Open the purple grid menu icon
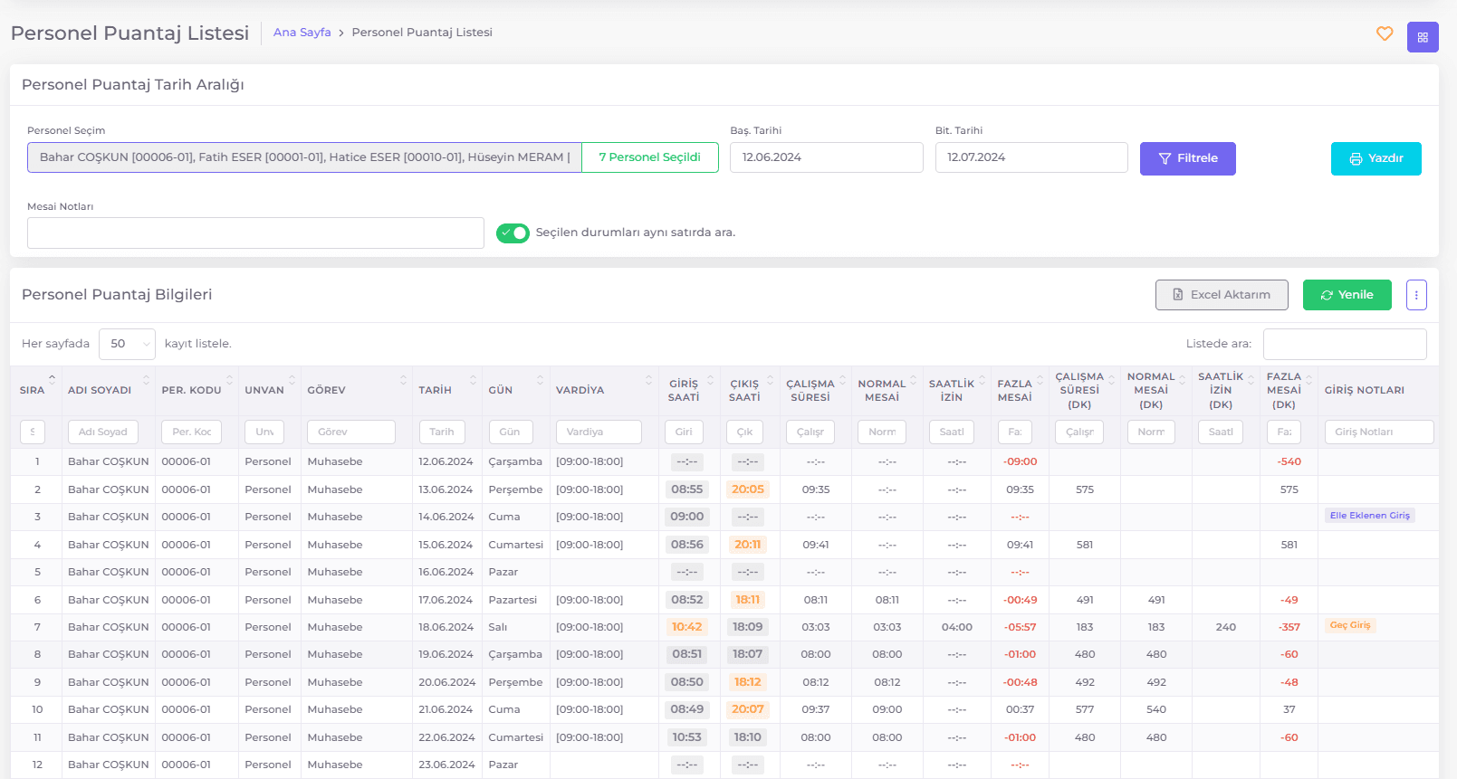 pyautogui.click(x=1423, y=37)
